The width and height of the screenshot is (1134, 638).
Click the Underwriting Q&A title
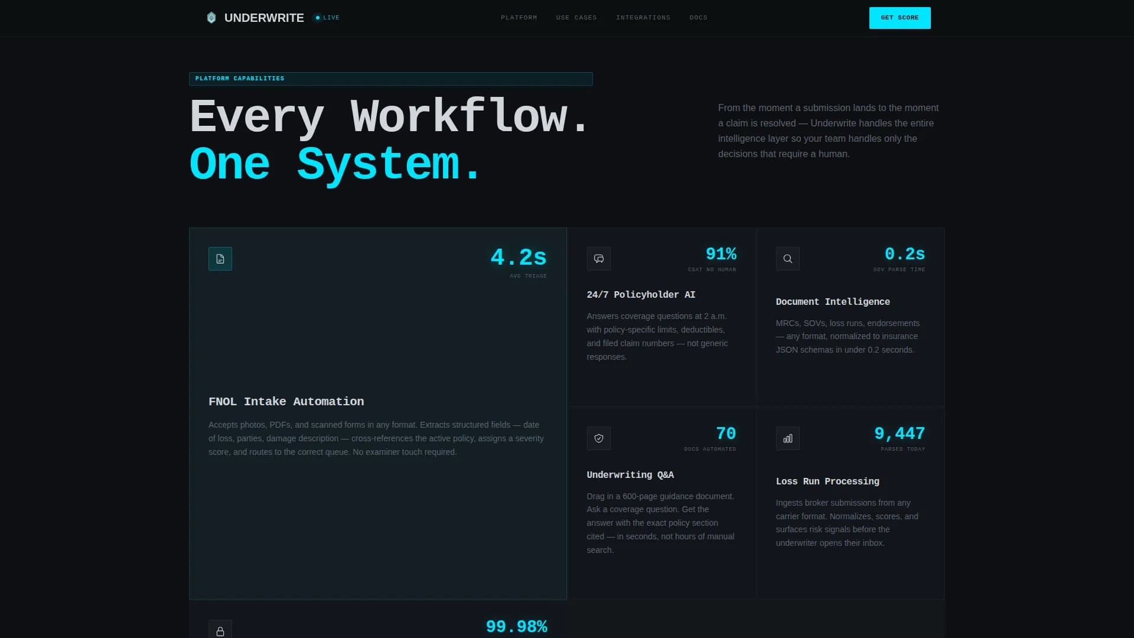point(630,475)
